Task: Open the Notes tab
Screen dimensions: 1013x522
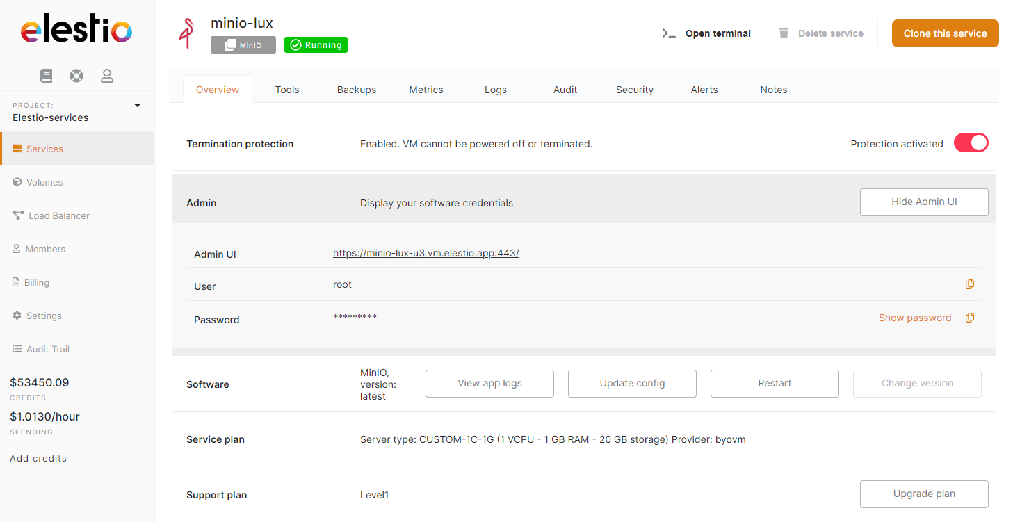Action: 774,90
